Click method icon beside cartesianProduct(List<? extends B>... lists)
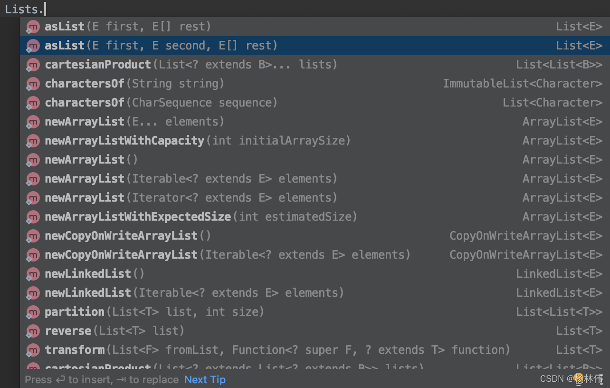The width and height of the screenshot is (610, 388). click(x=33, y=65)
